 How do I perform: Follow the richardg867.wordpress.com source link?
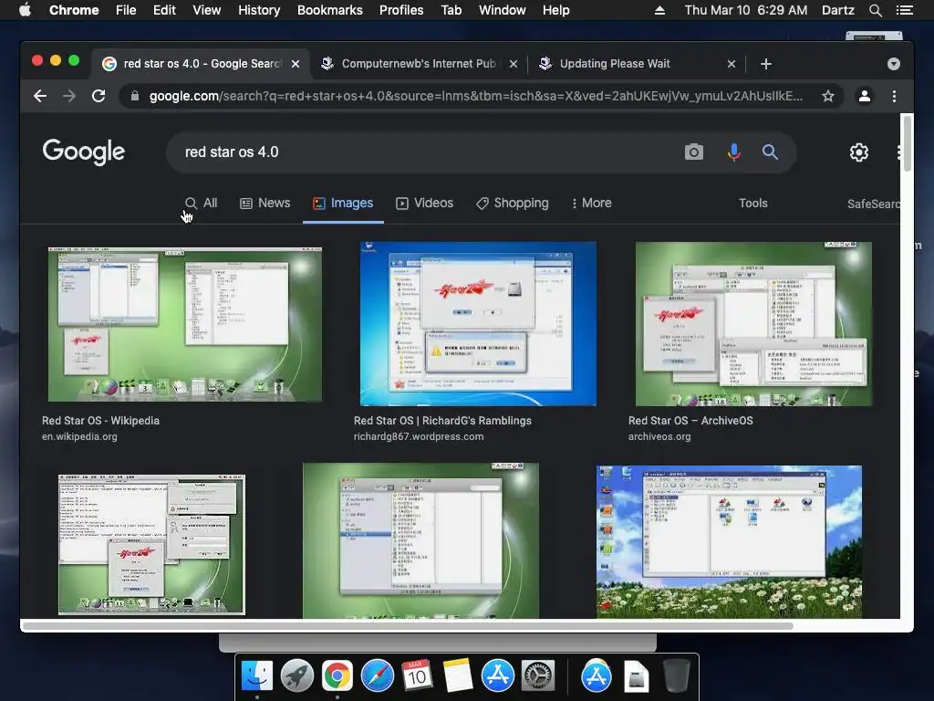pyautogui.click(x=419, y=437)
